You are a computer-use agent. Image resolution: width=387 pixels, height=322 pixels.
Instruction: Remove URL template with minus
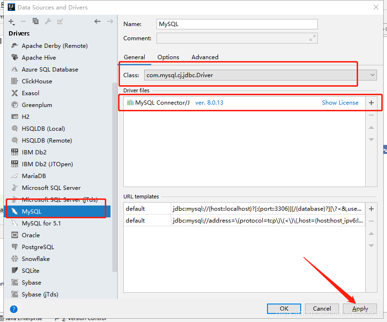tap(371, 221)
